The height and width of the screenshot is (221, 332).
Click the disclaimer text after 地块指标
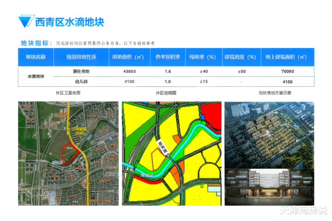pos(105,43)
